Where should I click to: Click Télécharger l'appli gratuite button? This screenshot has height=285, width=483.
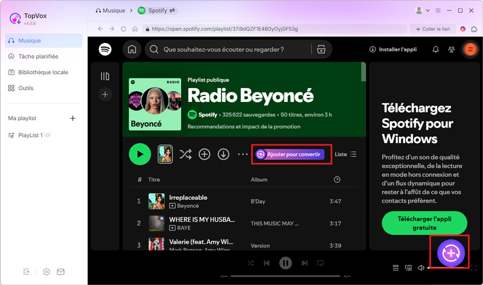point(424,223)
